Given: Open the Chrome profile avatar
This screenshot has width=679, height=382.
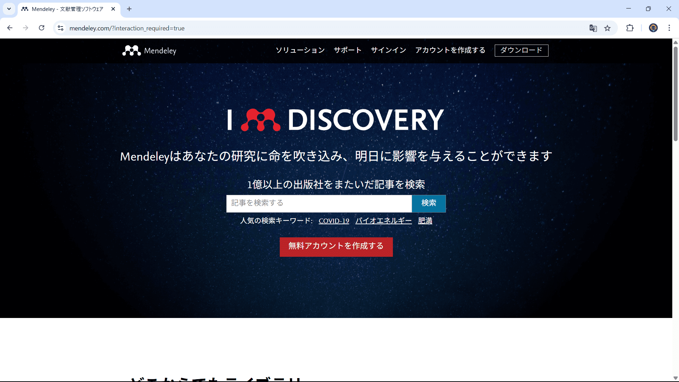Looking at the screenshot, I should tap(653, 28).
